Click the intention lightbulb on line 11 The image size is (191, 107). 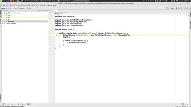tap(56, 35)
